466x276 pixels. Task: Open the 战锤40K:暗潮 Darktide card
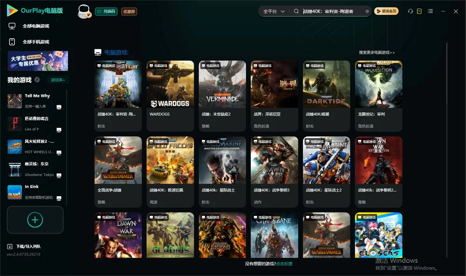327,96
